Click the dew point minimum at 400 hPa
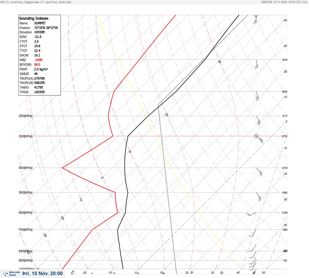The image size is (309, 278). click(62, 168)
